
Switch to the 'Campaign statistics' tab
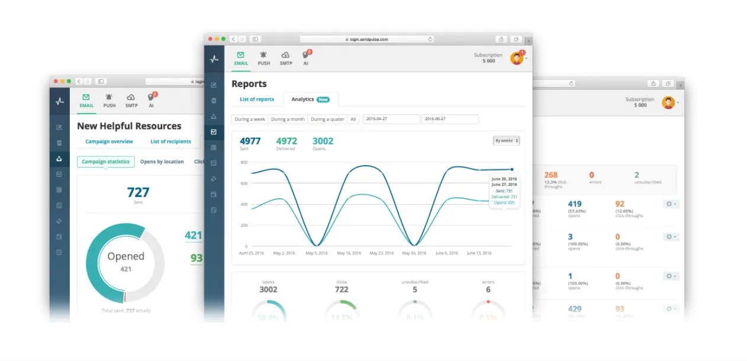click(105, 162)
